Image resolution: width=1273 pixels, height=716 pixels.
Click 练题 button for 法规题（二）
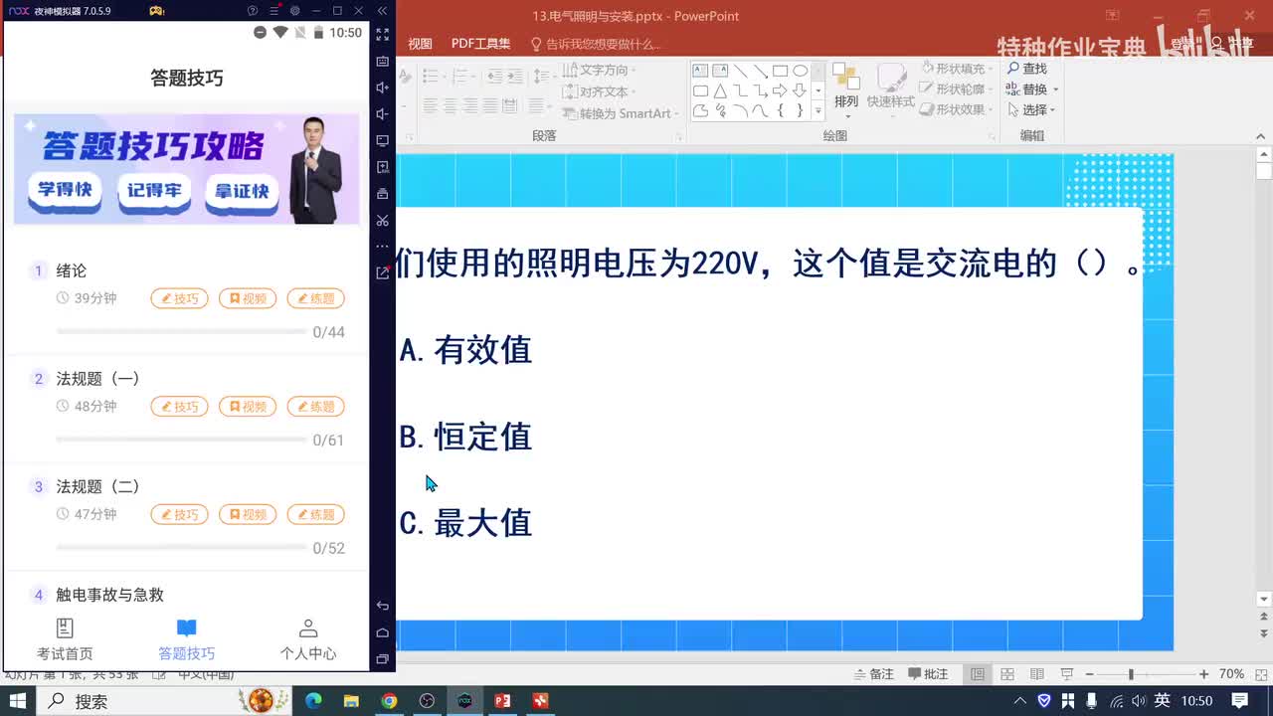[316, 515]
